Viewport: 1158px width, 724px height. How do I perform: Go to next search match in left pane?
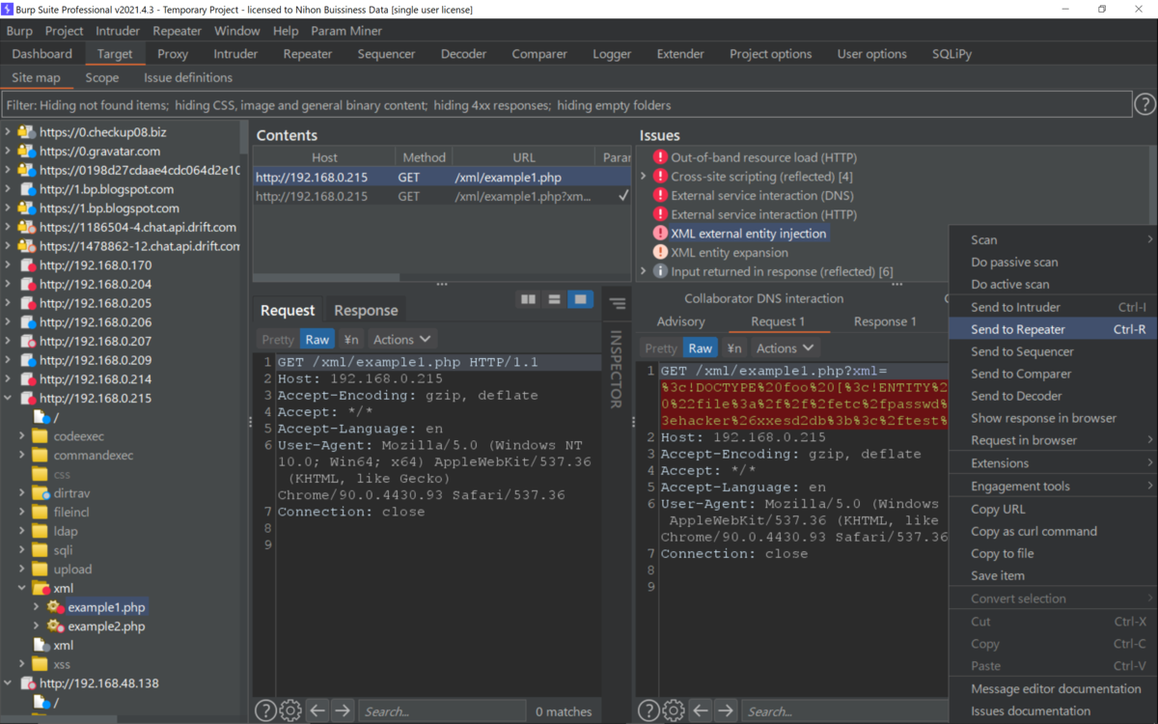point(342,711)
